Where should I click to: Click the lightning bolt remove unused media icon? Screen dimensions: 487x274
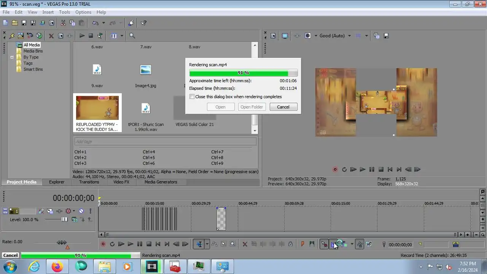click(x=11, y=35)
